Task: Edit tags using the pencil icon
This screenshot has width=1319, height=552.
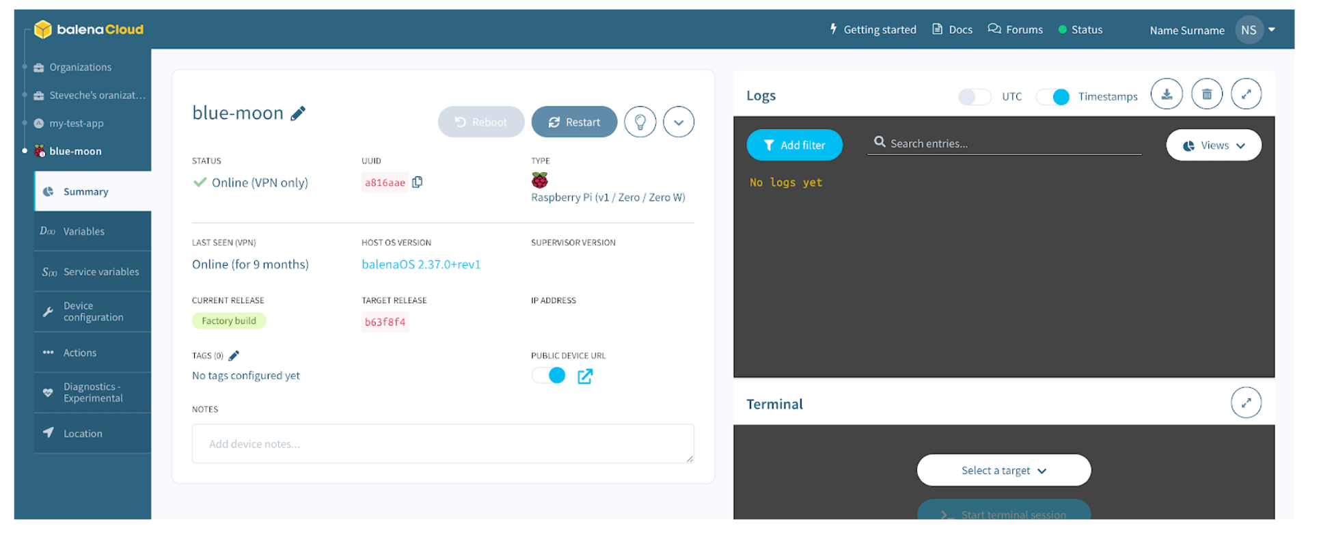Action: pos(234,355)
